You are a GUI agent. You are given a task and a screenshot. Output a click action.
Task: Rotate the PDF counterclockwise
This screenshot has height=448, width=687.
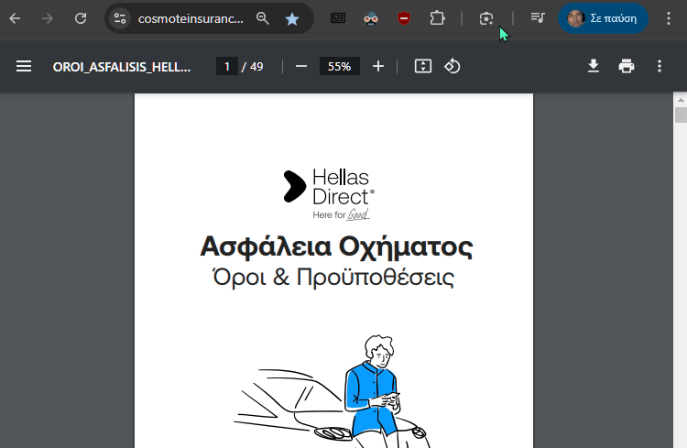coord(452,66)
